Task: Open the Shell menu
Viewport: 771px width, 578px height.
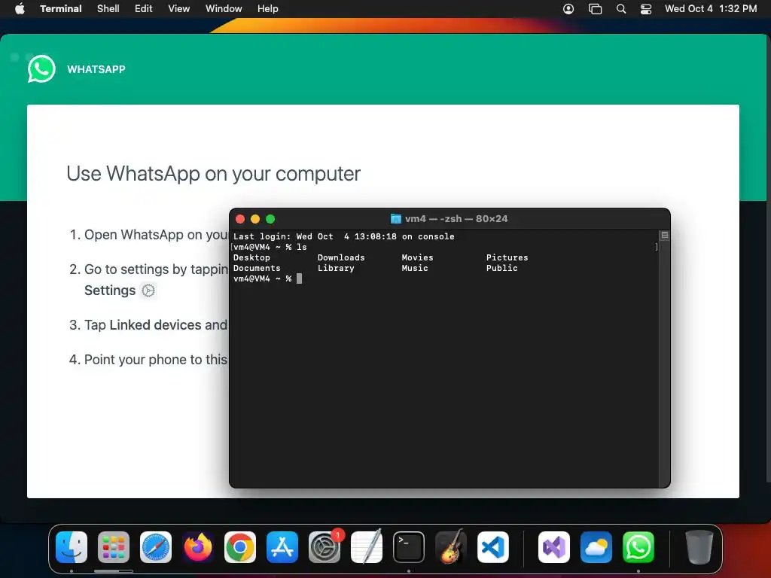Action: [x=108, y=8]
